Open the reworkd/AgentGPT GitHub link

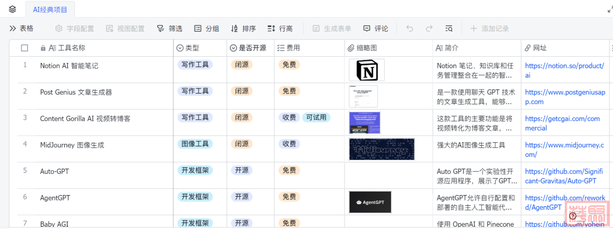tap(565, 203)
